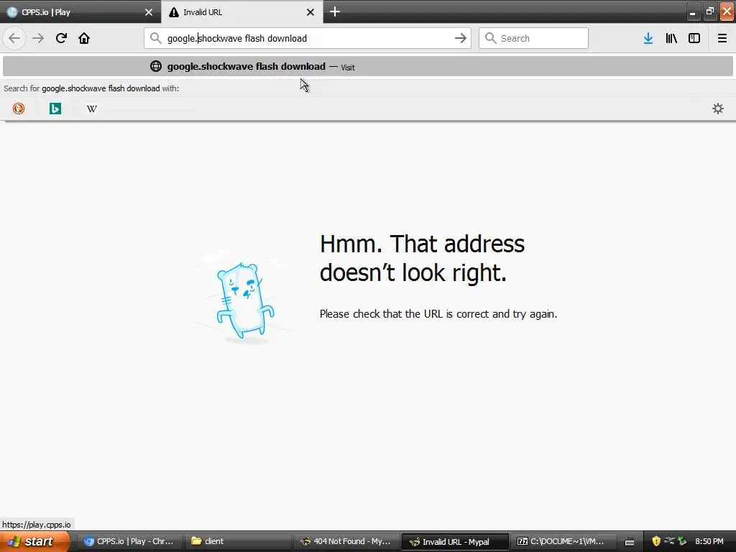Click the Invalid URL tab warning icon
The image size is (736, 552).
pos(174,12)
